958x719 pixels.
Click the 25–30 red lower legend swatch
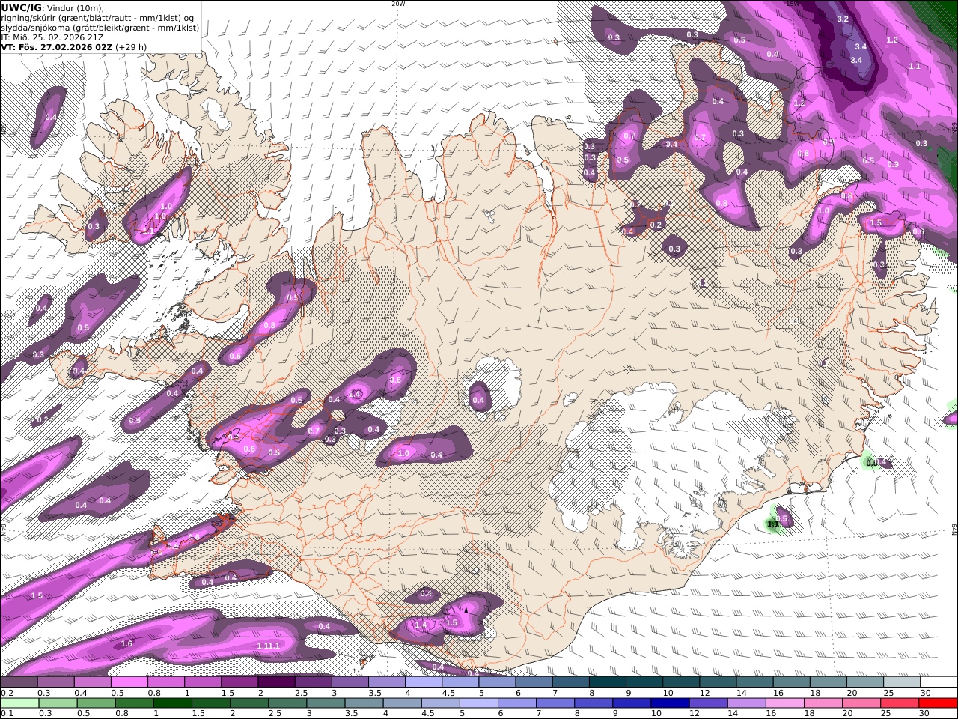[x=936, y=703]
